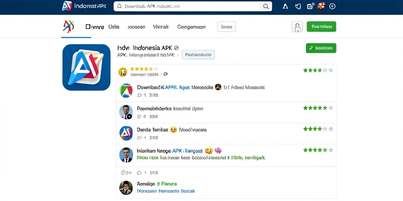The width and height of the screenshot is (403, 201).
Task: Click the green checkmark button beside the app title
Action: coord(321,48)
